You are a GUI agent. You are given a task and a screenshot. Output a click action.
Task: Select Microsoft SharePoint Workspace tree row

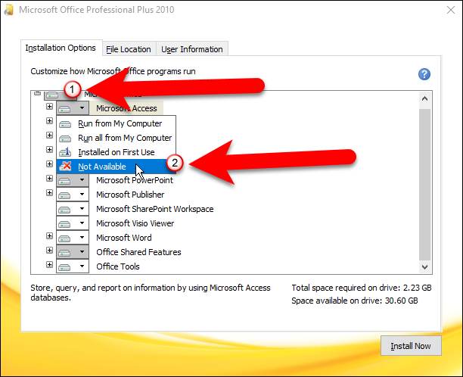(x=155, y=209)
